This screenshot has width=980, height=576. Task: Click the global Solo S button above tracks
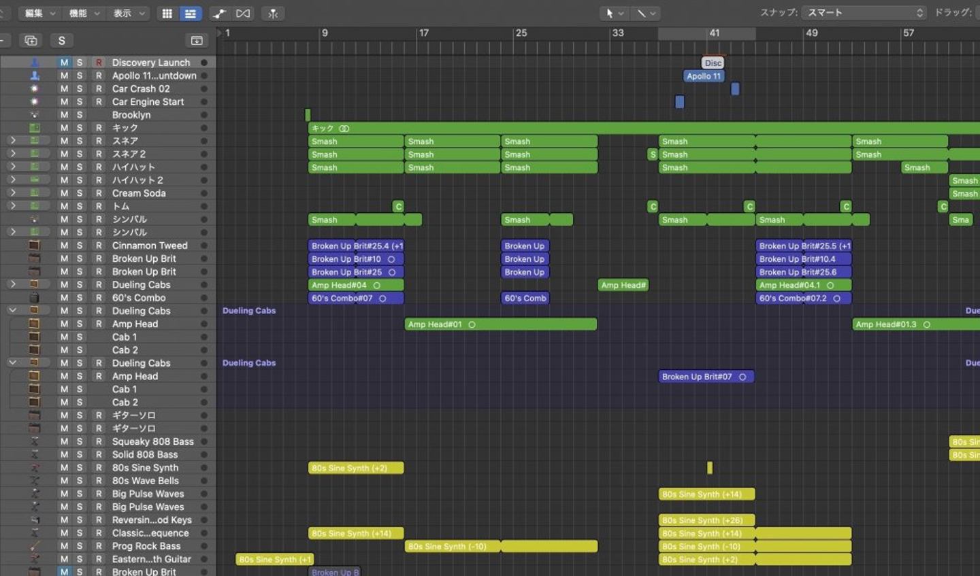coord(62,41)
